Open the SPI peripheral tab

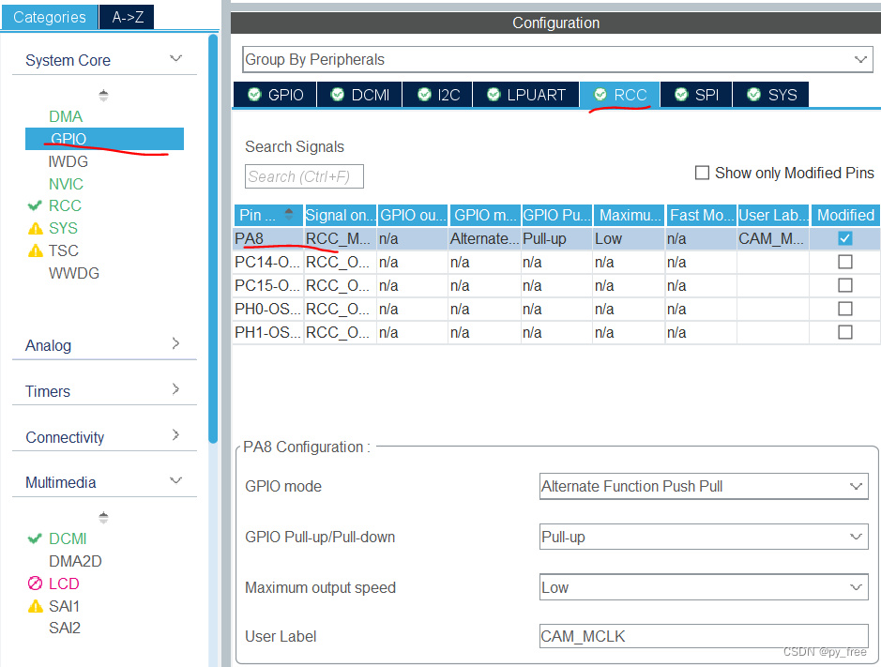click(696, 95)
